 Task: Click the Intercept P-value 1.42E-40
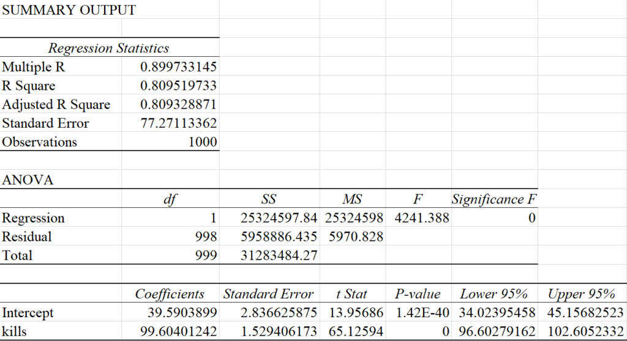point(422,313)
